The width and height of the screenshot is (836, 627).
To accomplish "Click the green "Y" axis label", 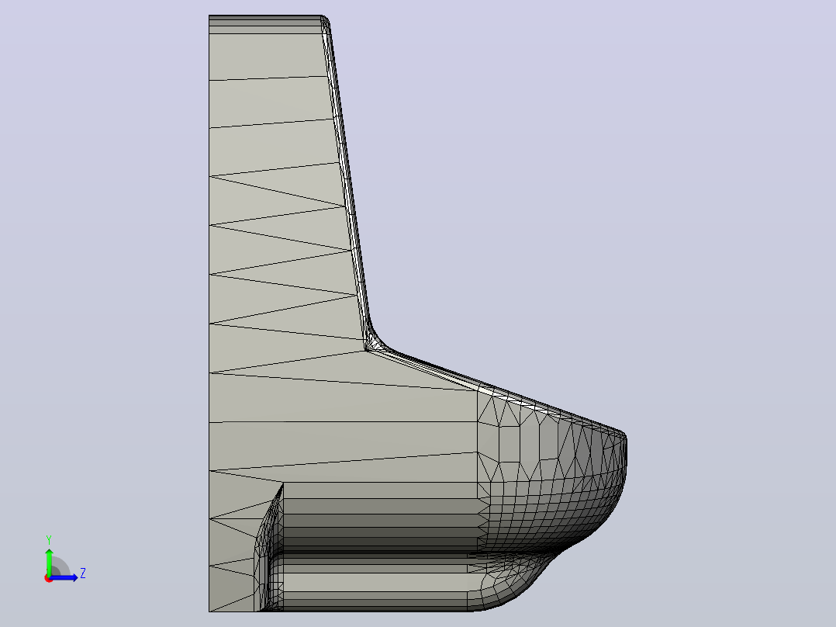I will (49, 540).
